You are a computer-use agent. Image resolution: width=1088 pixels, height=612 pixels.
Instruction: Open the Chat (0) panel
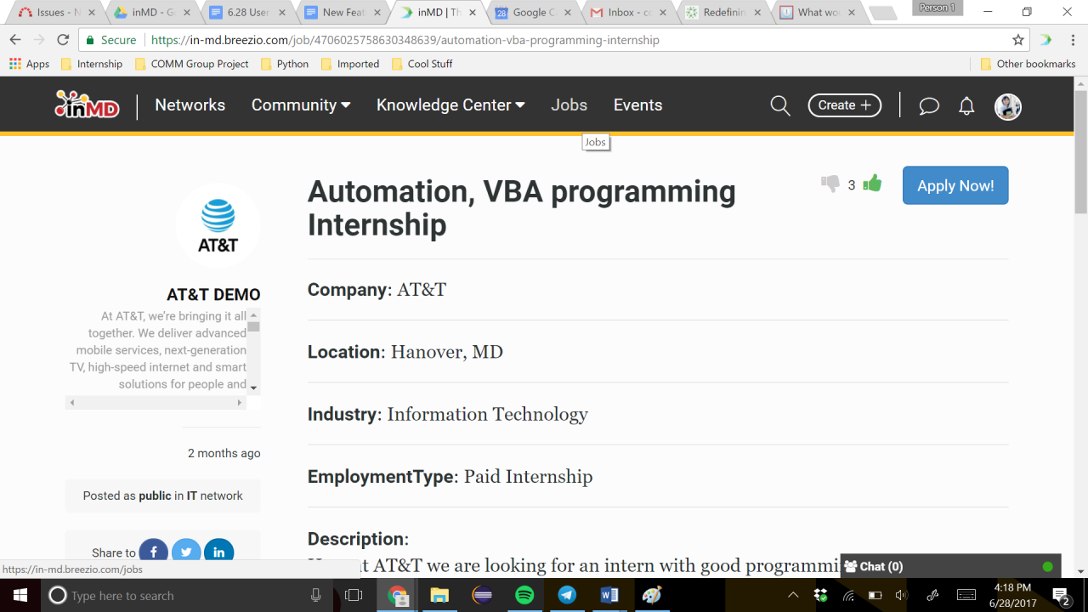[950, 566]
